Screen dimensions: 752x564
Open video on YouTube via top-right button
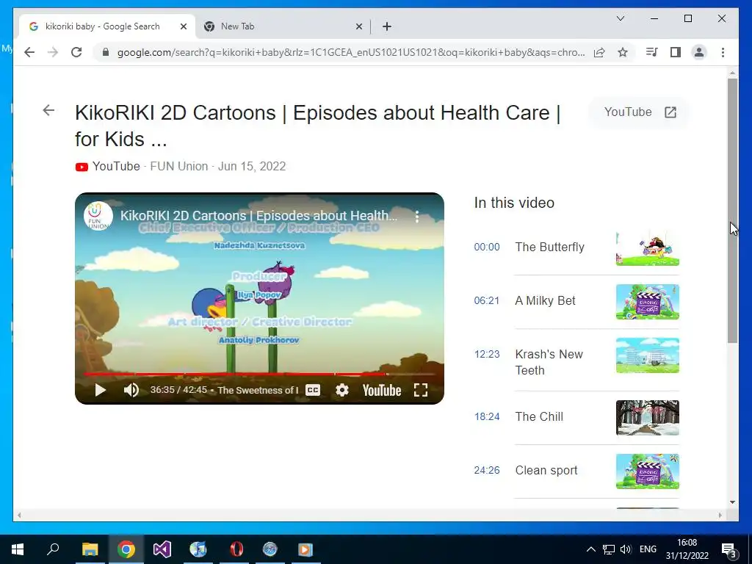click(x=640, y=112)
